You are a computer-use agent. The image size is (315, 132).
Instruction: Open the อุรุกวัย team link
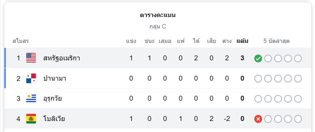pos(53,98)
